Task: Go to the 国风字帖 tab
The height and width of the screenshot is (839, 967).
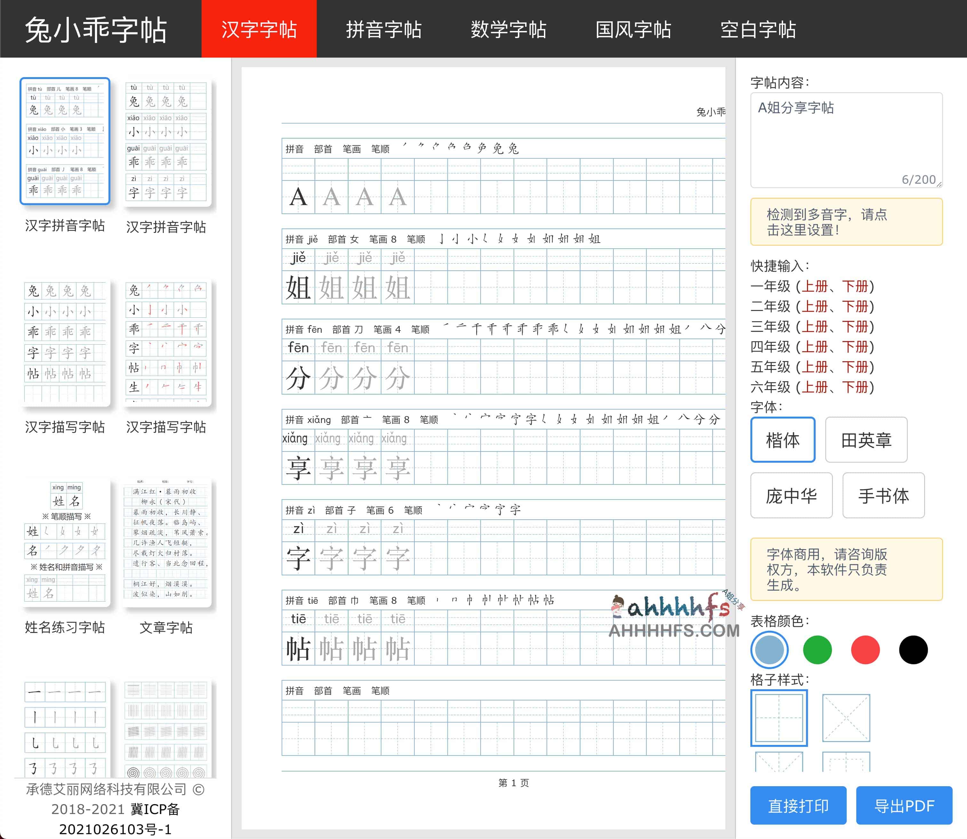Action: 633,29
